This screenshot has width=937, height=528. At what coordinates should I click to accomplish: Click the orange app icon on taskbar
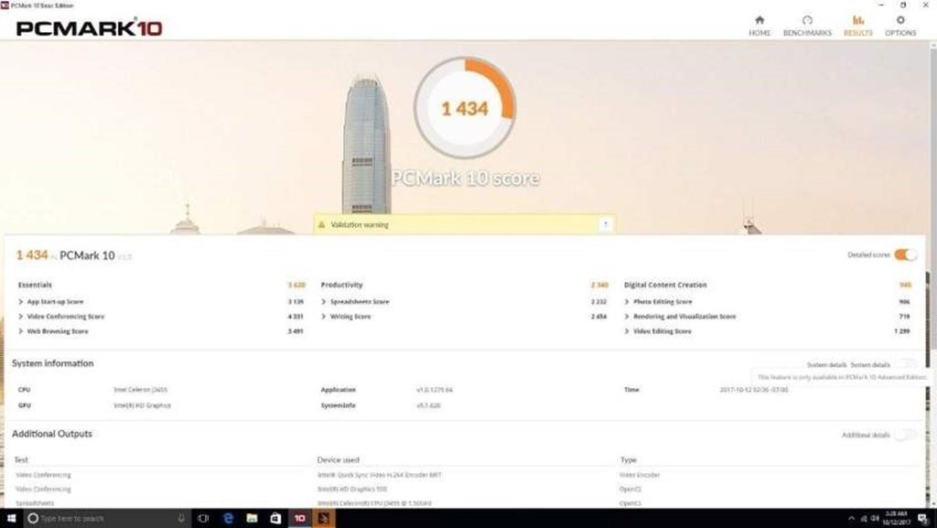(323, 518)
